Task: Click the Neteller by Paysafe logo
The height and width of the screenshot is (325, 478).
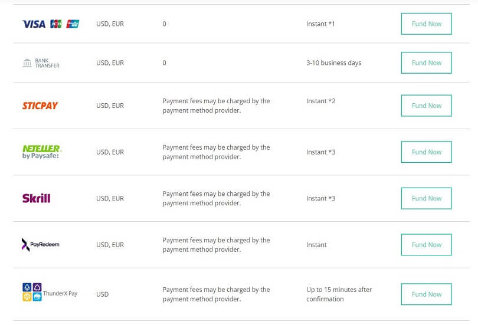Action: click(x=42, y=152)
